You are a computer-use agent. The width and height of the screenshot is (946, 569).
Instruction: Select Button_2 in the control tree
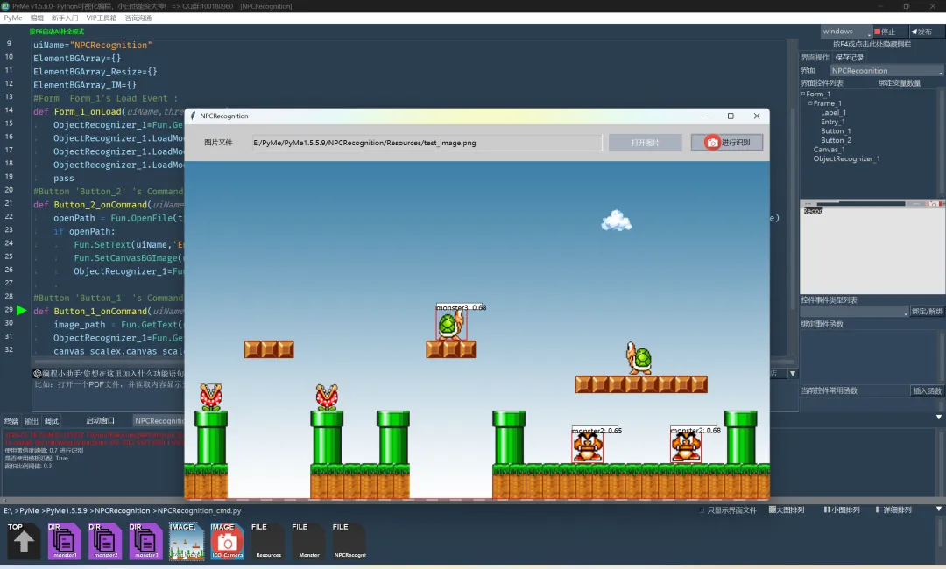point(836,140)
